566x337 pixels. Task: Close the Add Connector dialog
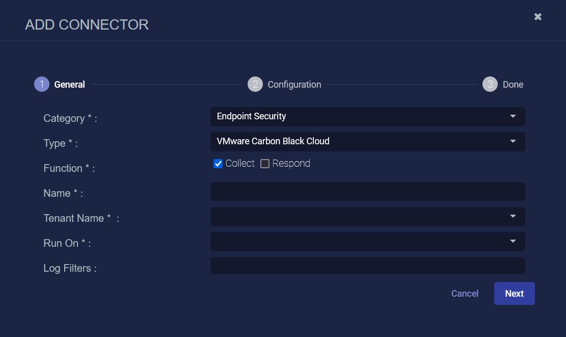pos(538,17)
